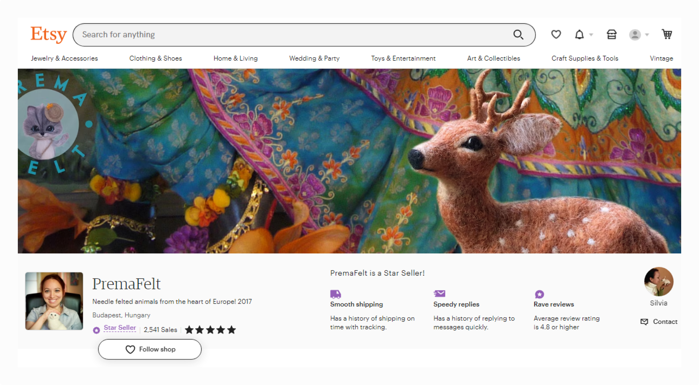Open Art & Collectibles category

click(x=493, y=58)
